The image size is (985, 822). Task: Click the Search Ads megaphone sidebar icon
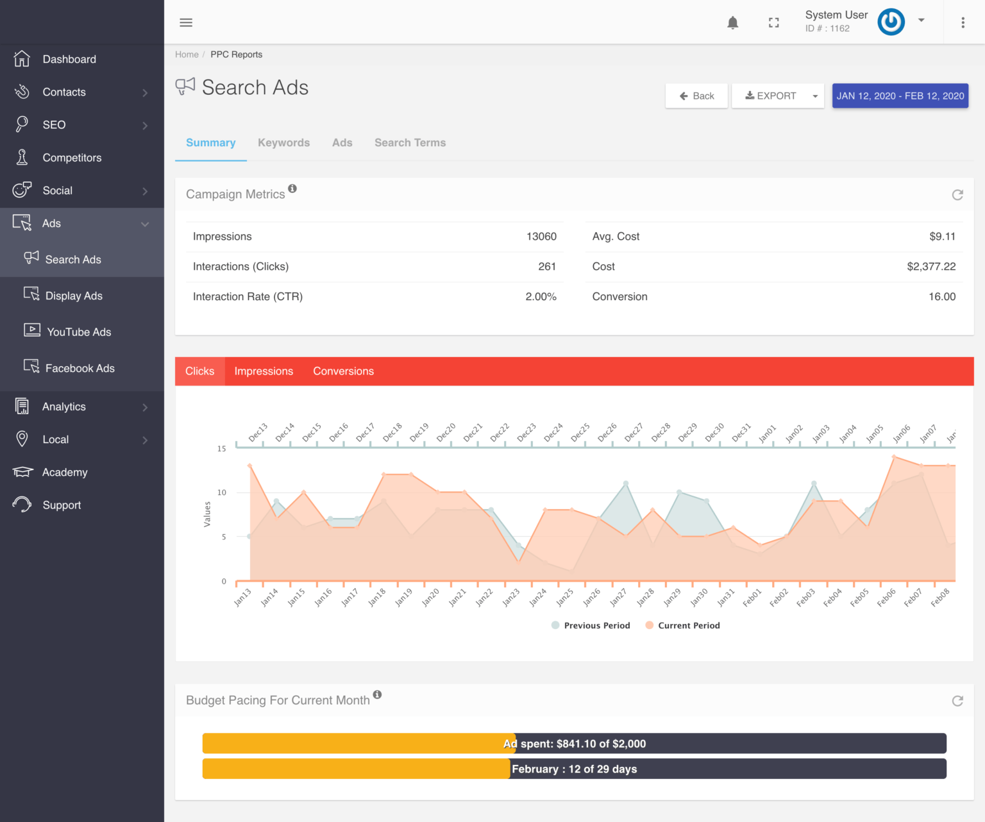[31, 258]
